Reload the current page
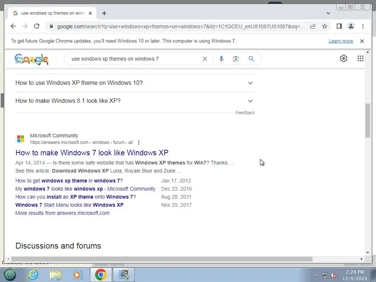This screenshot has height=282, width=376. tap(37, 26)
